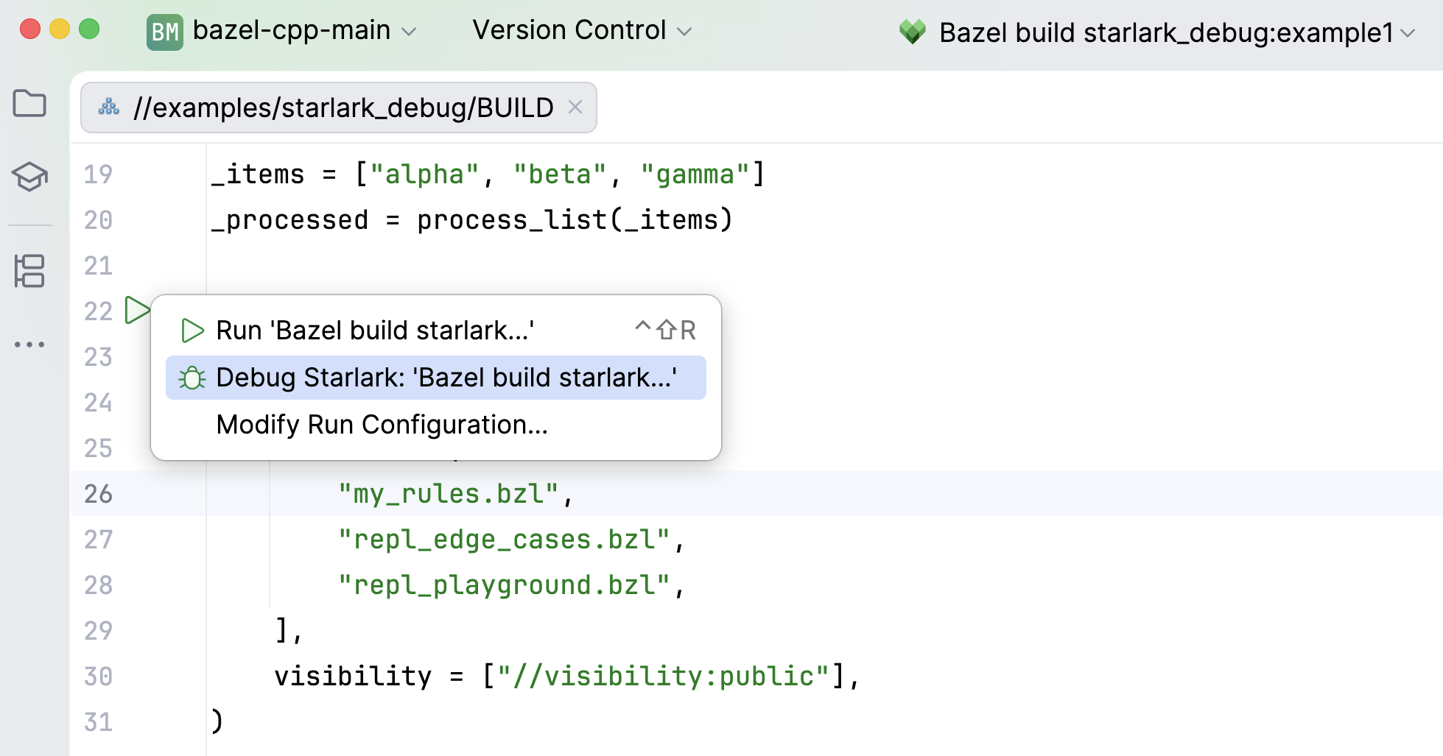Click the "repl_playground.bzl" string

point(504,585)
